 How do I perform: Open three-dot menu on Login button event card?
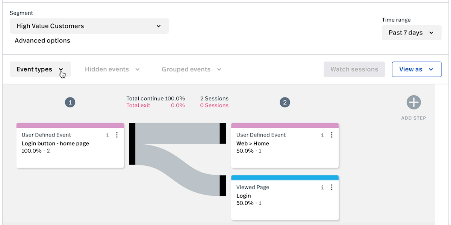[x=117, y=135]
